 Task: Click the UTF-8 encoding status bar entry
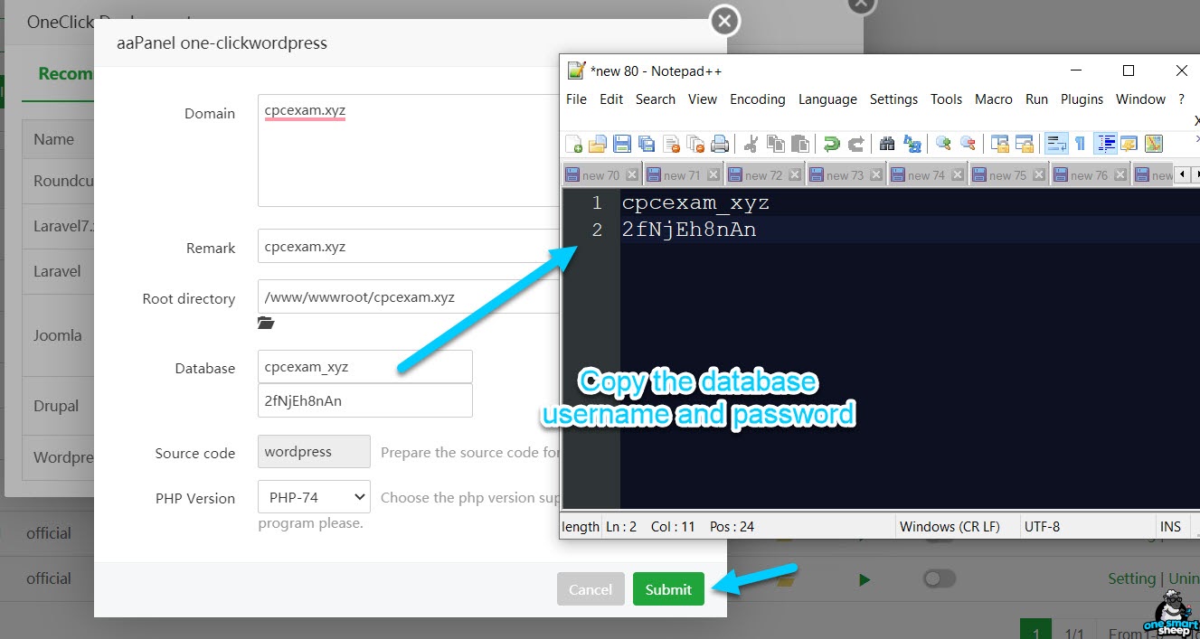coord(1042,526)
